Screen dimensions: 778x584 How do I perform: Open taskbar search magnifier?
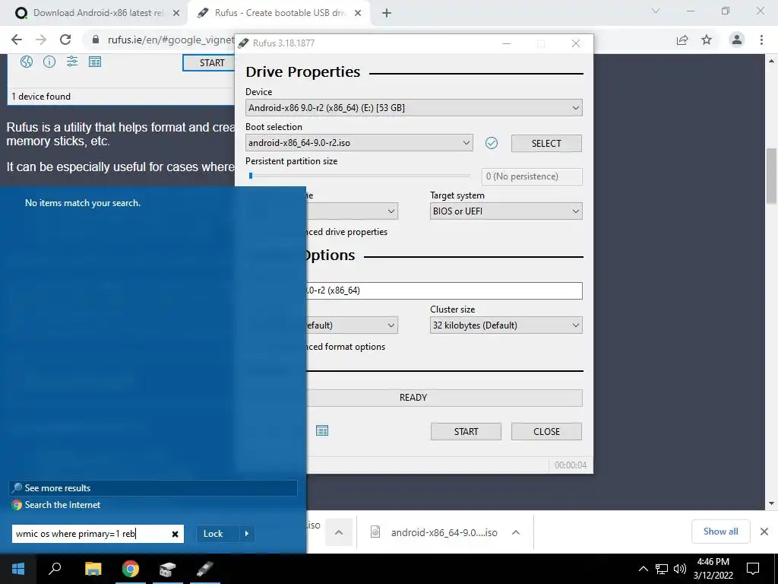click(x=55, y=569)
